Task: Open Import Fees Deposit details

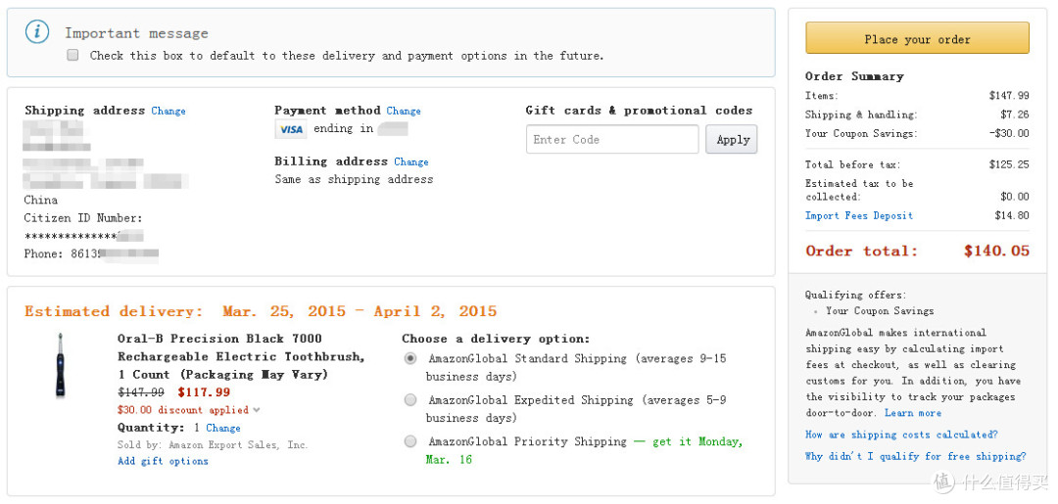Action: coord(859,215)
